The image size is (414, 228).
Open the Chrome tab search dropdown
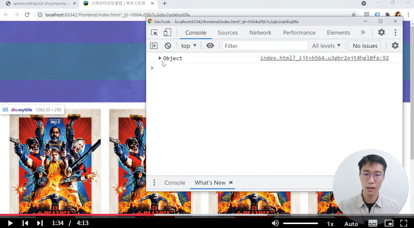[364, 3]
